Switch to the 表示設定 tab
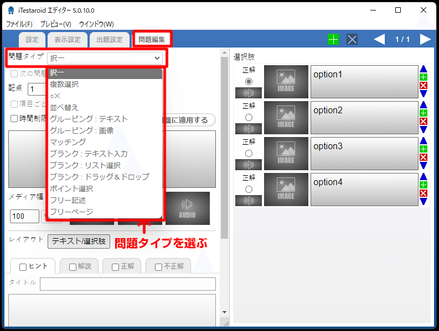Screen dimensions: 439x331 [68, 40]
